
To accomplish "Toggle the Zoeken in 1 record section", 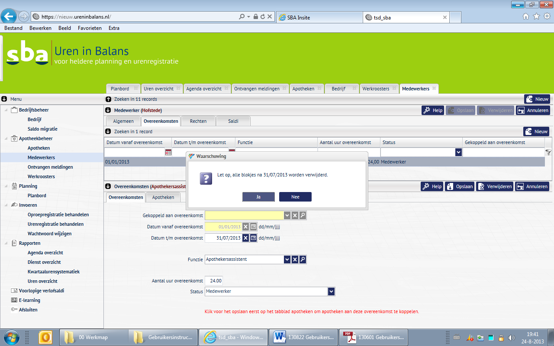I will (108, 131).
